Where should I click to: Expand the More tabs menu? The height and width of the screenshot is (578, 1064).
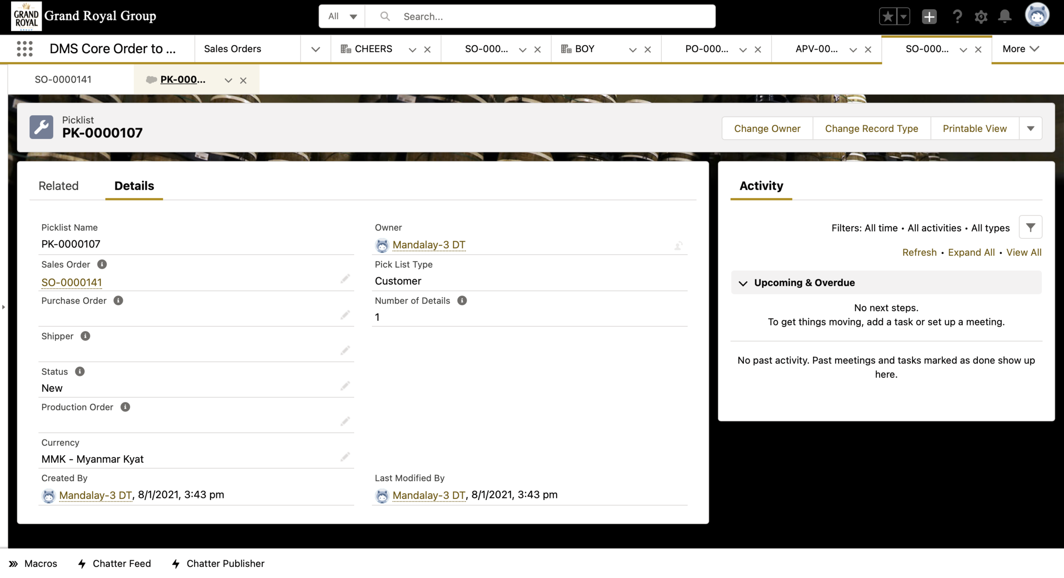pos(1020,49)
